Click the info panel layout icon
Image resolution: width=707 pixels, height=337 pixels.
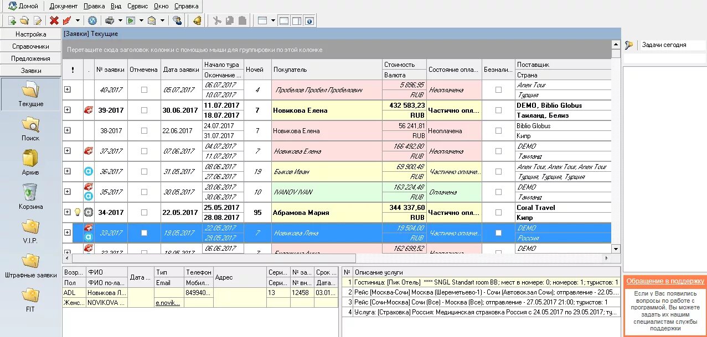309,21
